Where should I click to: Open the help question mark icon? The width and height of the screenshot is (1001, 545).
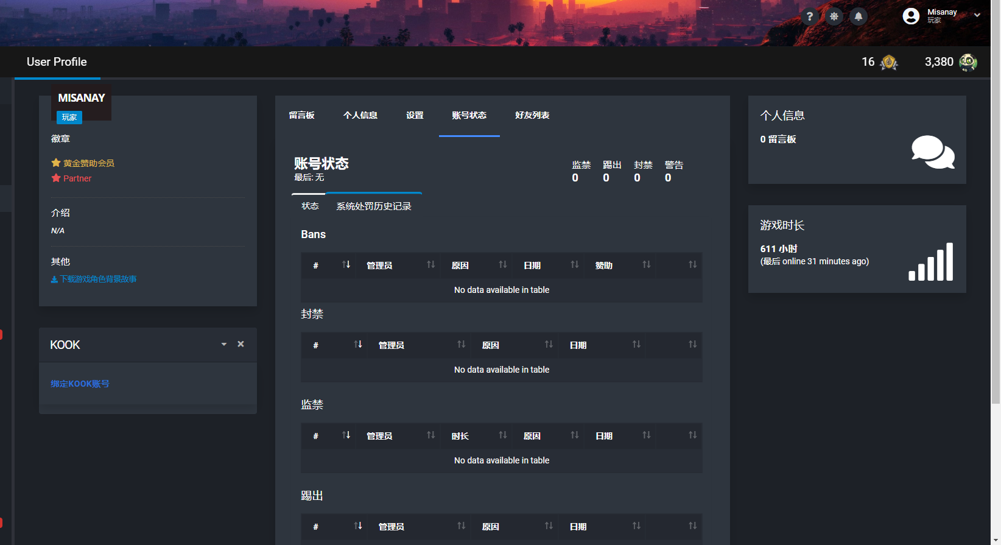point(809,16)
